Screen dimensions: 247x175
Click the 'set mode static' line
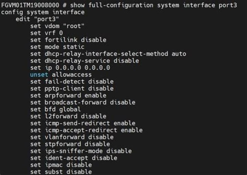[x=57, y=47]
